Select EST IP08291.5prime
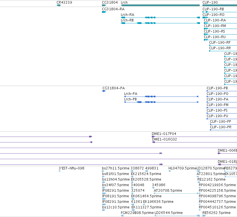 coord(116,191)
